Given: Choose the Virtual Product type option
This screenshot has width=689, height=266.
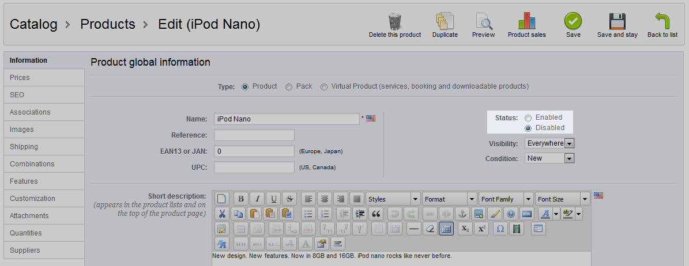Looking at the screenshot, I should 324,87.
